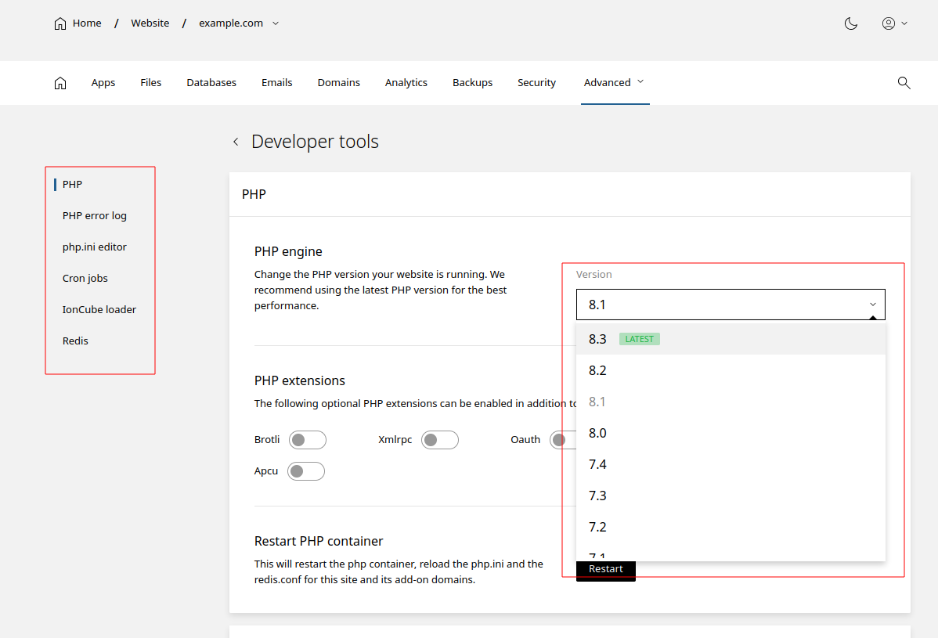Select PHP version 8.3 from list
938x638 pixels.
(597, 339)
